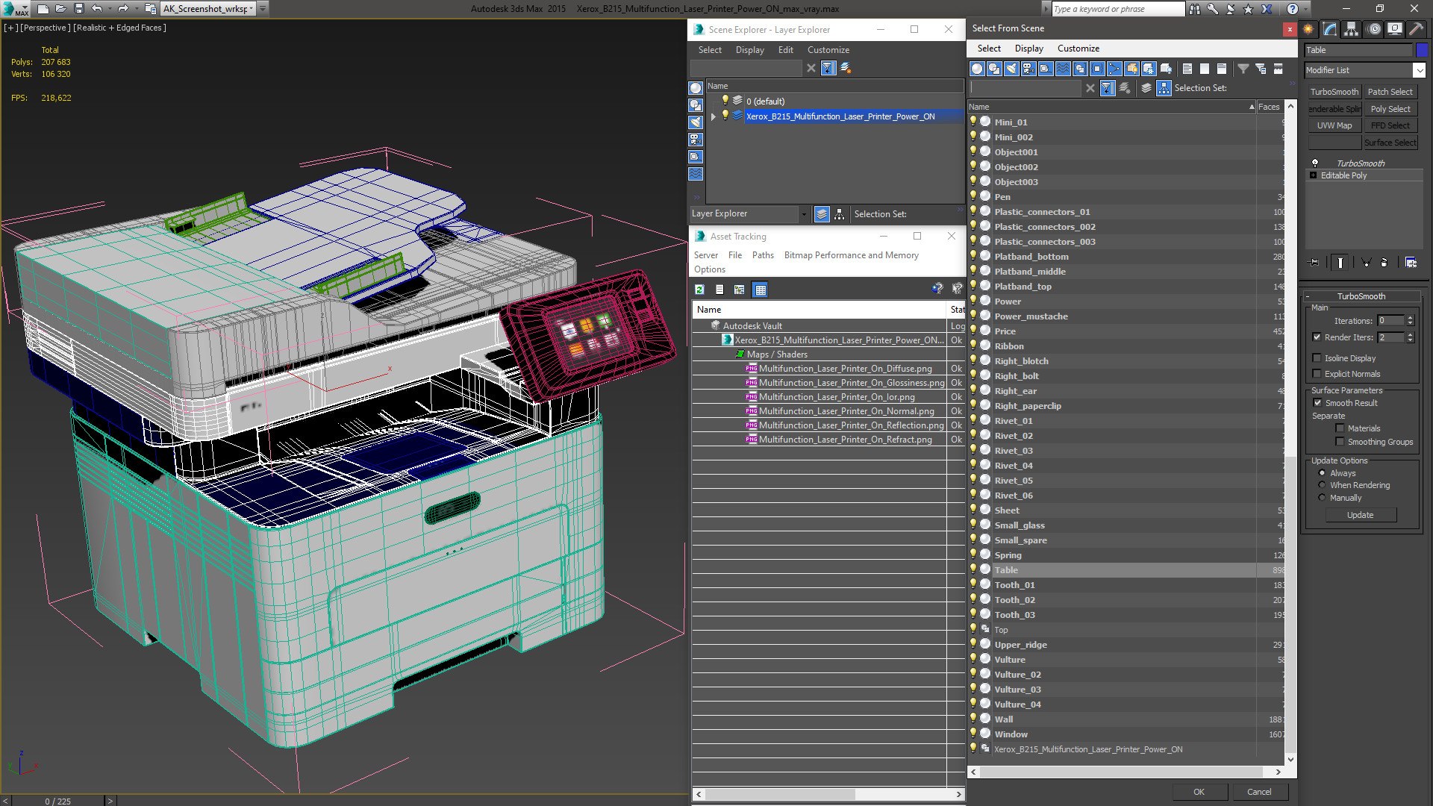Click Sort by Layer icon in Select From Scene
The width and height of the screenshot is (1433, 806).
click(x=1146, y=88)
